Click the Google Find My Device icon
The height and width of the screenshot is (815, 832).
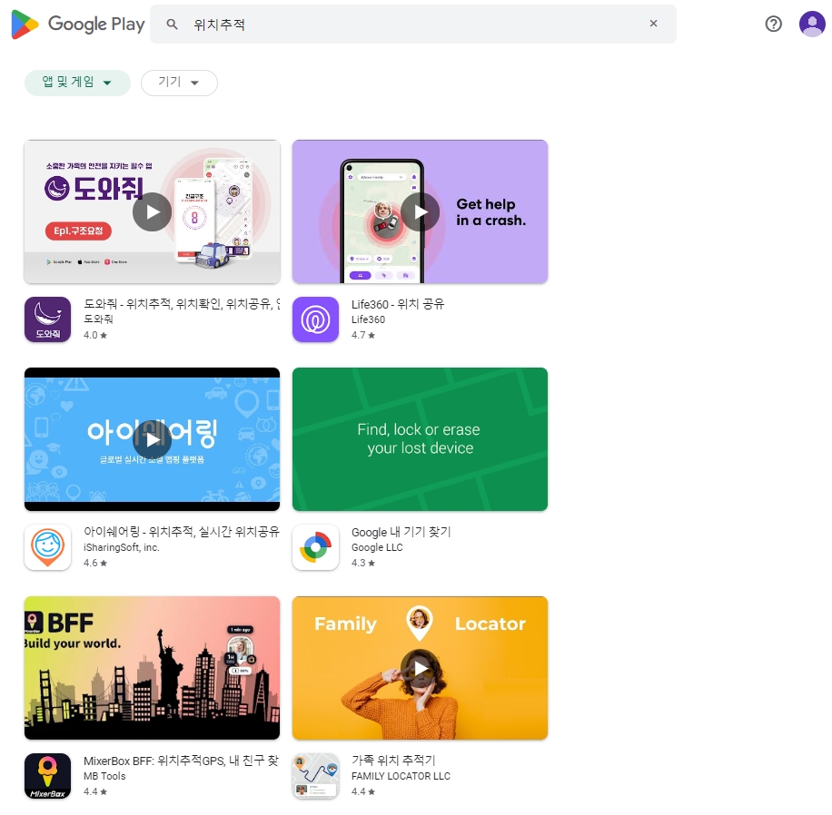pos(316,547)
